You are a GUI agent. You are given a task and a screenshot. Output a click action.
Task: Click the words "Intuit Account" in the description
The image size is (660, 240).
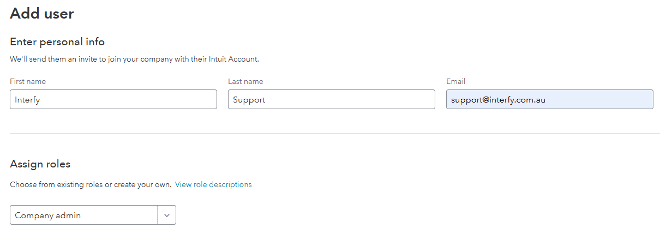pyautogui.click(x=233, y=59)
